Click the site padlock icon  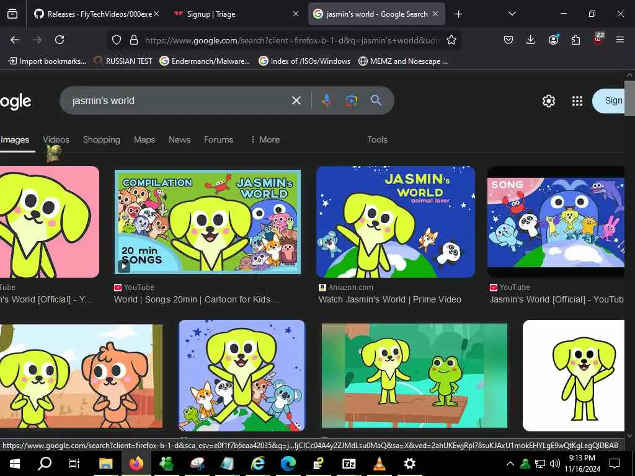pos(134,40)
